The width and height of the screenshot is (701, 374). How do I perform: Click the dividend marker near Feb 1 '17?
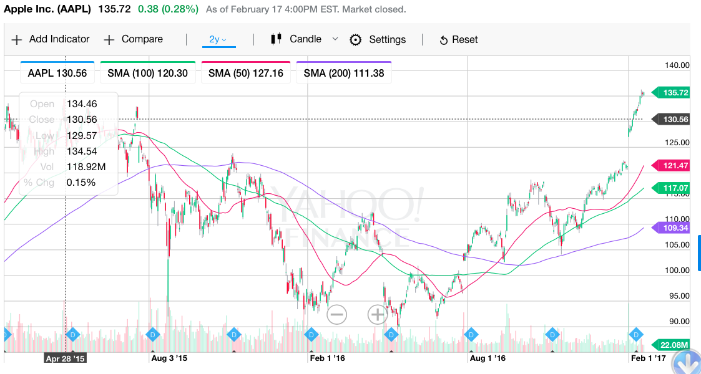636,334
